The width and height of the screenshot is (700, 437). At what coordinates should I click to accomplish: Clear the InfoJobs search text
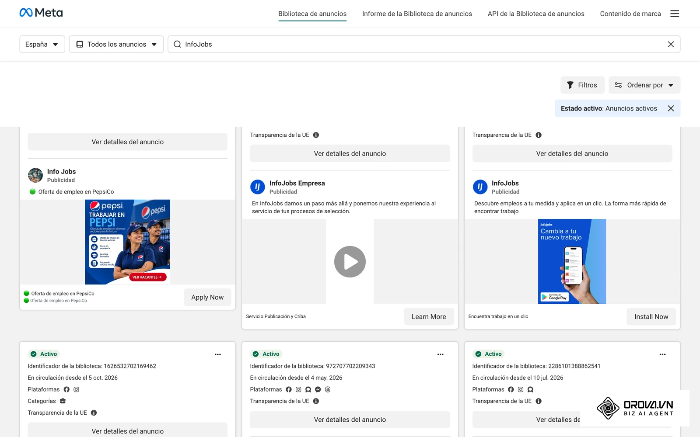pos(671,44)
